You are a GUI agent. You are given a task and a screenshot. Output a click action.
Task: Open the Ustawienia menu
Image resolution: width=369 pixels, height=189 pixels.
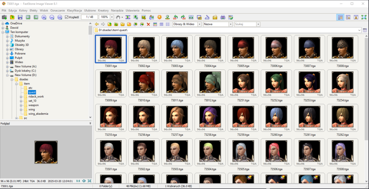coord(132,11)
